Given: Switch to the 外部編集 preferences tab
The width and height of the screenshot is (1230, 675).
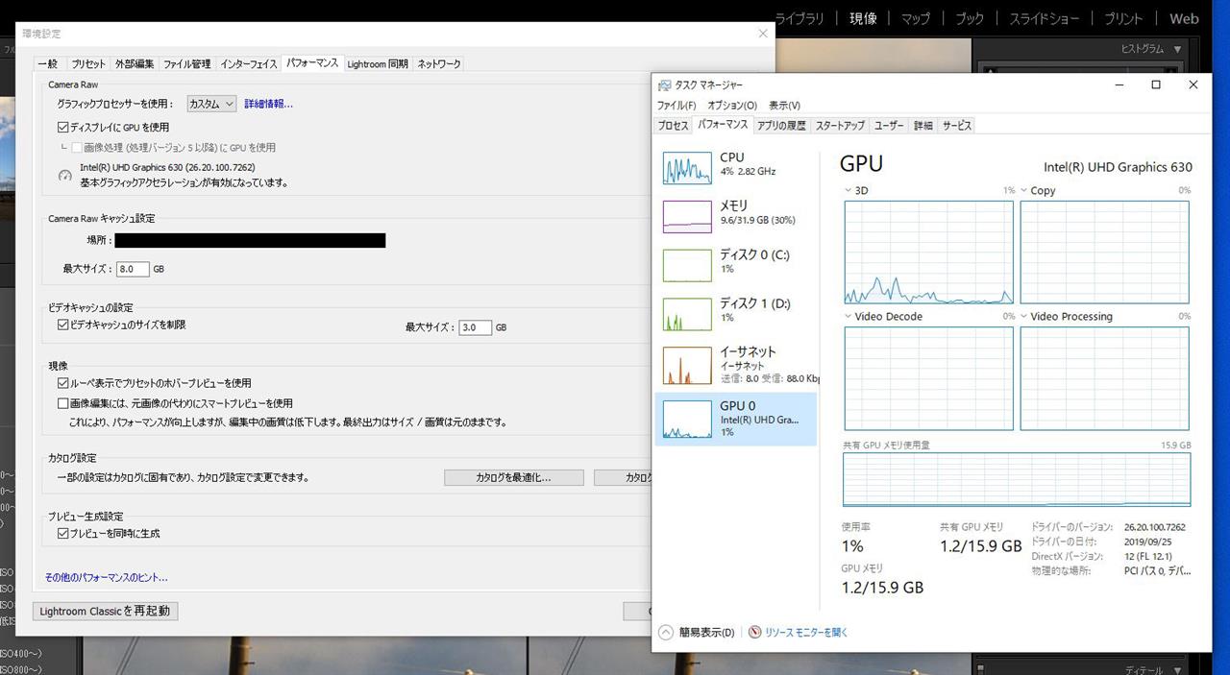Looking at the screenshot, I should (x=135, y=64).
